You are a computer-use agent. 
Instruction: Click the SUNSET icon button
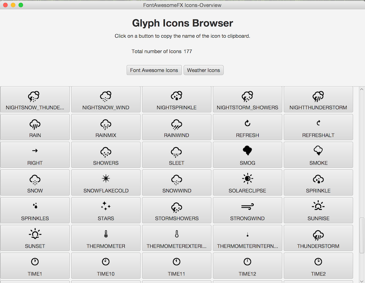tap(35, 238)
